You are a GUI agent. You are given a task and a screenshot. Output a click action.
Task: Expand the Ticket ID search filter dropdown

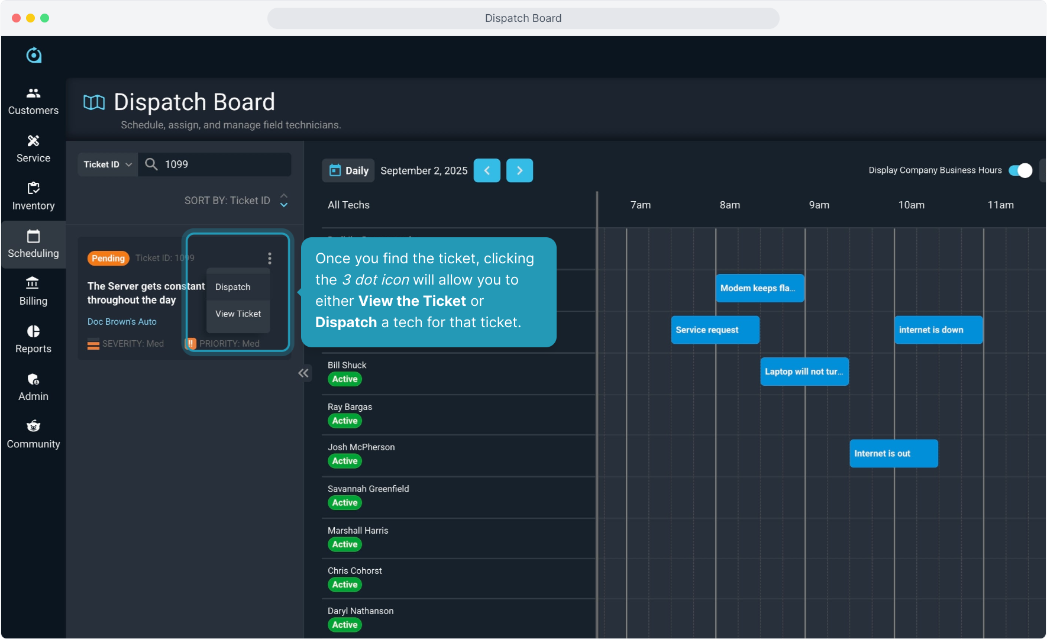point(108,164)
